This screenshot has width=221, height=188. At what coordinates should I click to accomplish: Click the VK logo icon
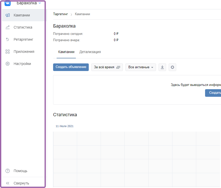click(8, 3)
